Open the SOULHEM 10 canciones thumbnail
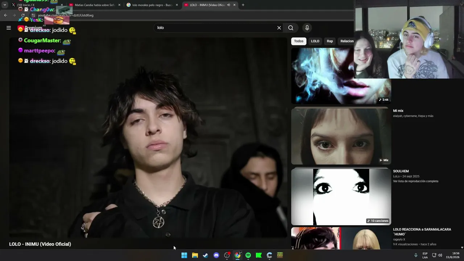 click(x=341, y=197)
